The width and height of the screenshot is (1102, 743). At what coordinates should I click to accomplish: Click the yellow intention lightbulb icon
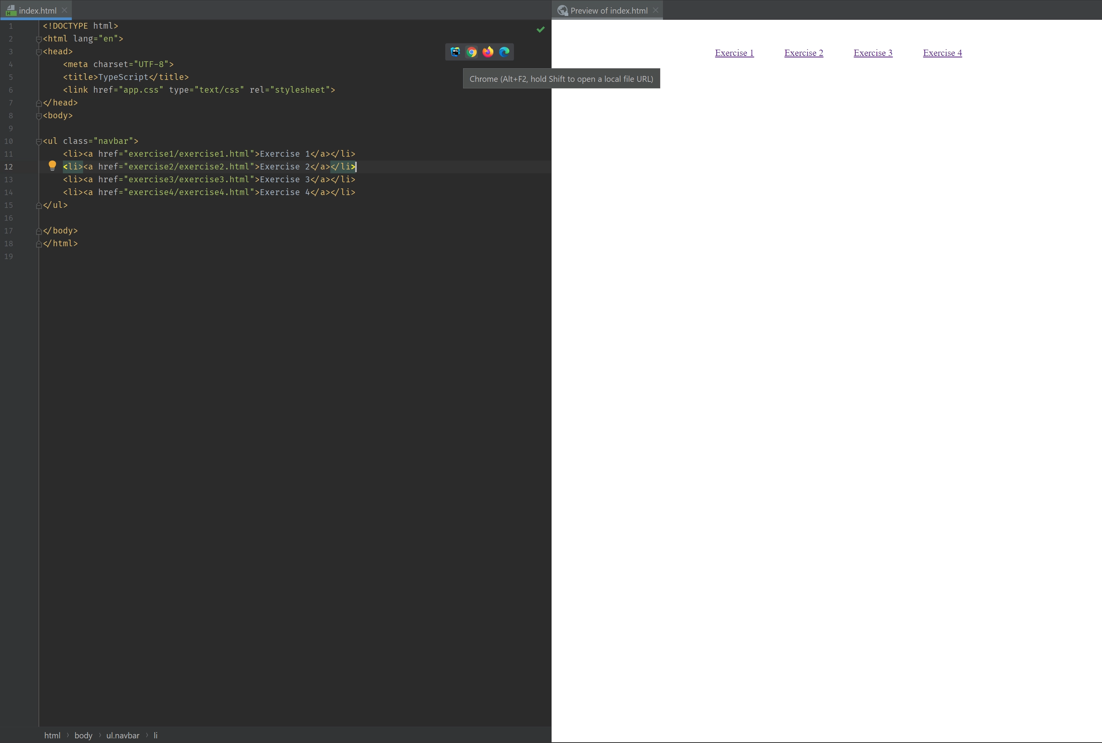point(52,166)
